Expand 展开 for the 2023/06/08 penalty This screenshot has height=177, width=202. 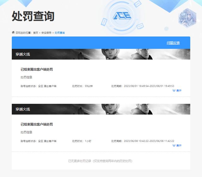click(177, 145)
